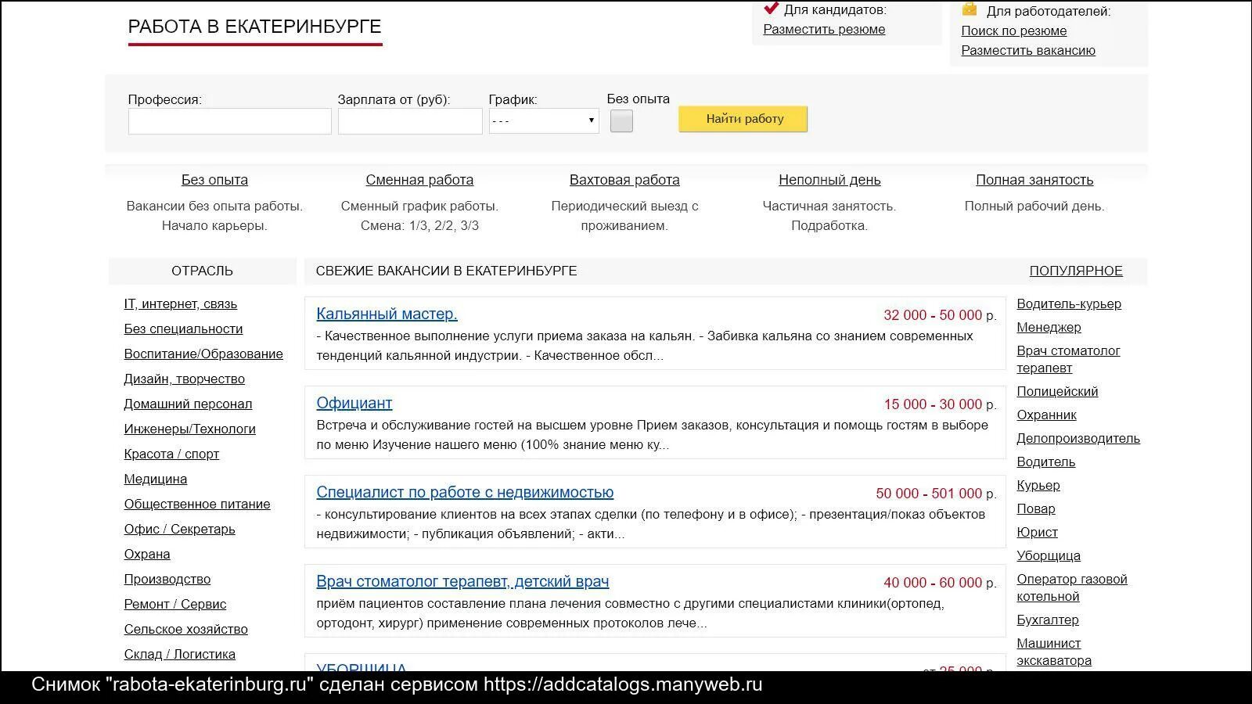
Task: Open popular 'Полицейский'
Action: pyautogui.click(x=1057, y=392)
